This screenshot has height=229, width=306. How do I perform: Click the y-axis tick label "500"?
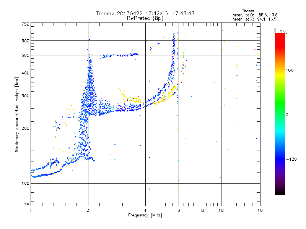point(25,55)
